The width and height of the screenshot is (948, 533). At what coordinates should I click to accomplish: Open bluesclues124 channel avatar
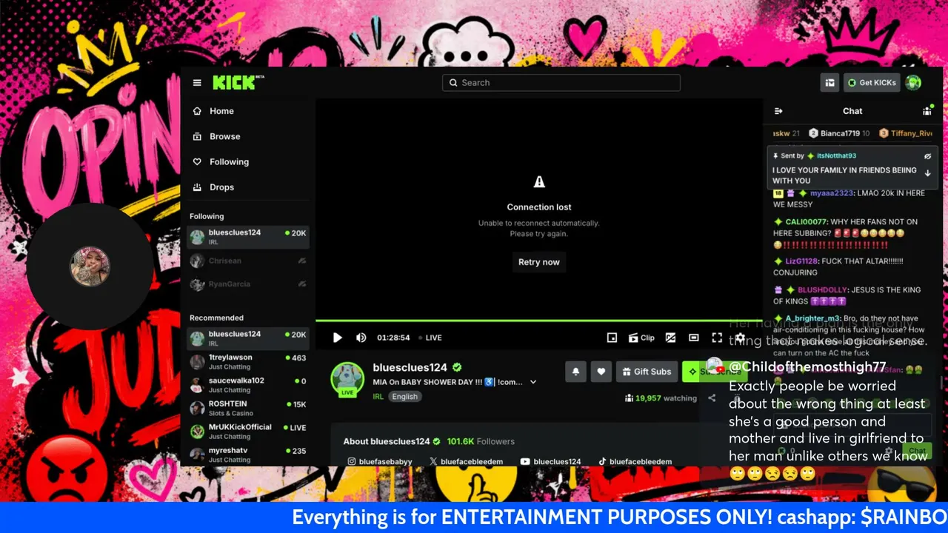[347, 379]
